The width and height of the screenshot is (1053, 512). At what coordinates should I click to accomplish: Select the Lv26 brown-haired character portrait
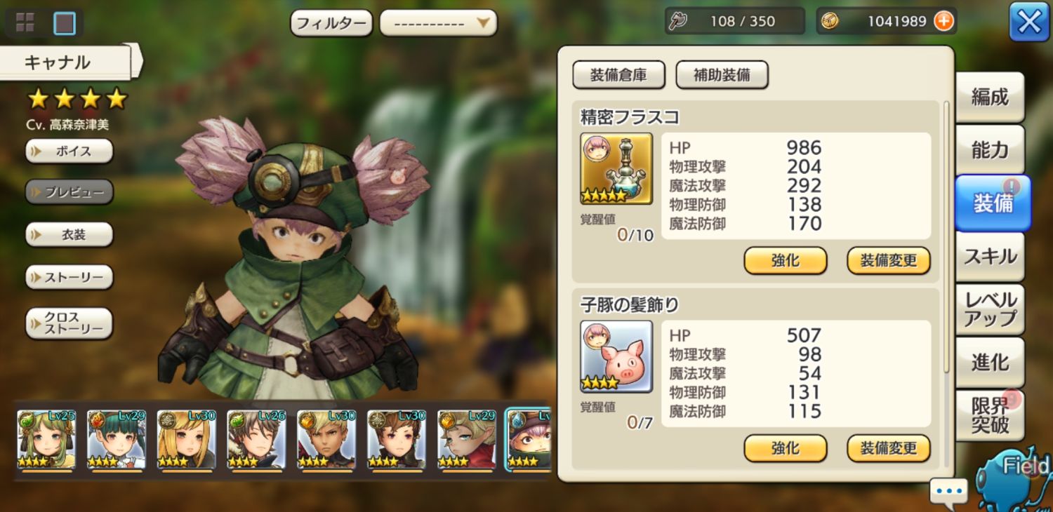[256, 440]
